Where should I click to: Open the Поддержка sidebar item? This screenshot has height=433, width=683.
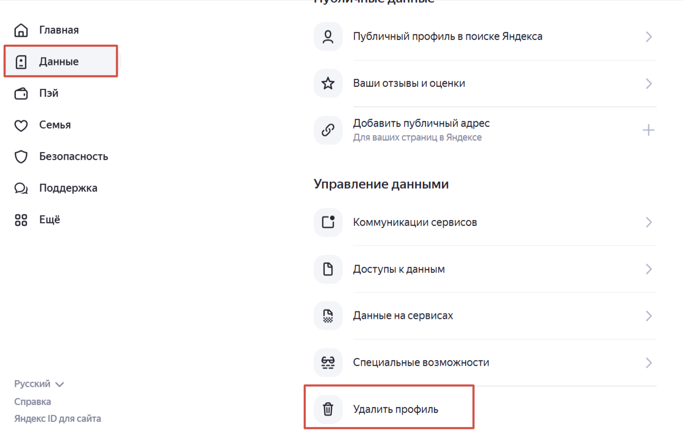(68, 188)
